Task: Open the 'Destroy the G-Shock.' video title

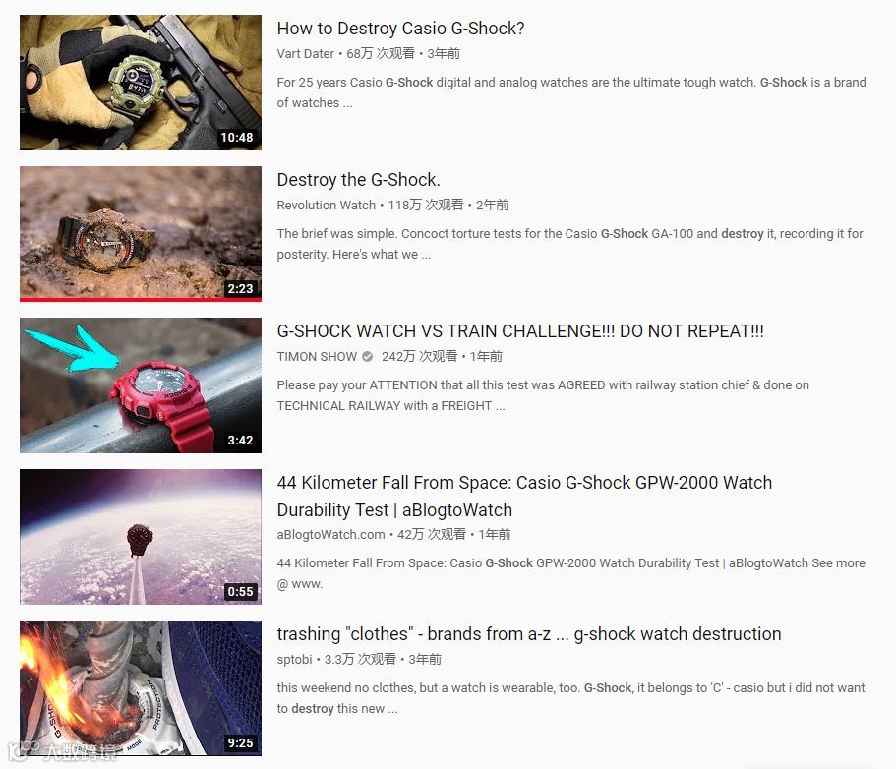Action: [359, 180]
